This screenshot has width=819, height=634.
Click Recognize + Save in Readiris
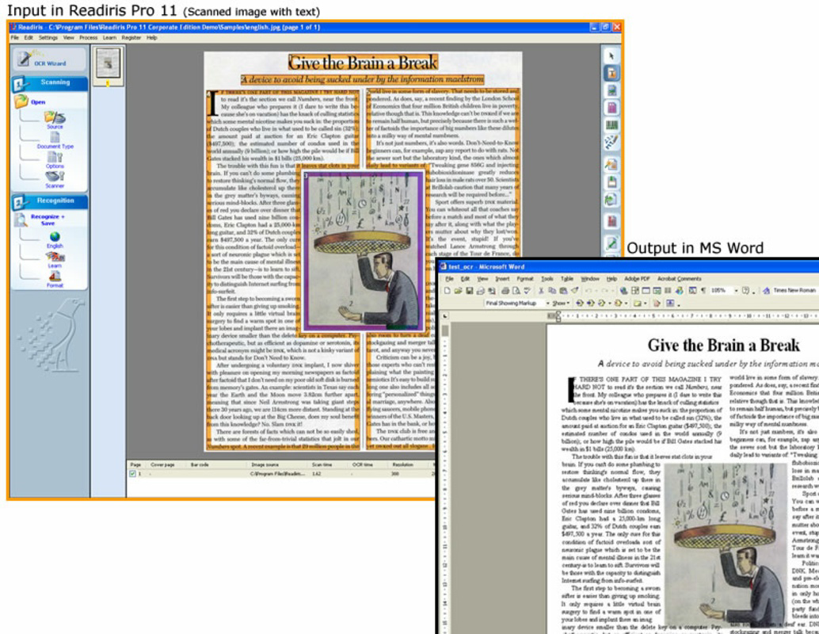pos(47,220)
